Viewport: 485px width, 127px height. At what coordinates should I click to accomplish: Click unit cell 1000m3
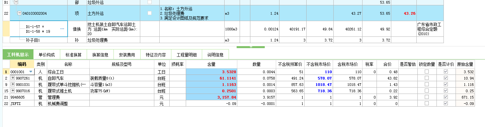click(x=232, y=29)
